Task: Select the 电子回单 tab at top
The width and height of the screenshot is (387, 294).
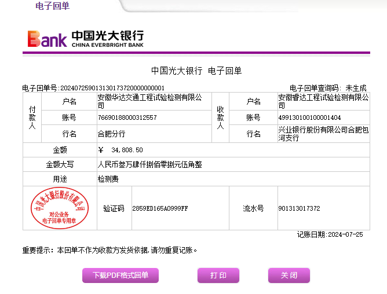Action: [52, 6]
